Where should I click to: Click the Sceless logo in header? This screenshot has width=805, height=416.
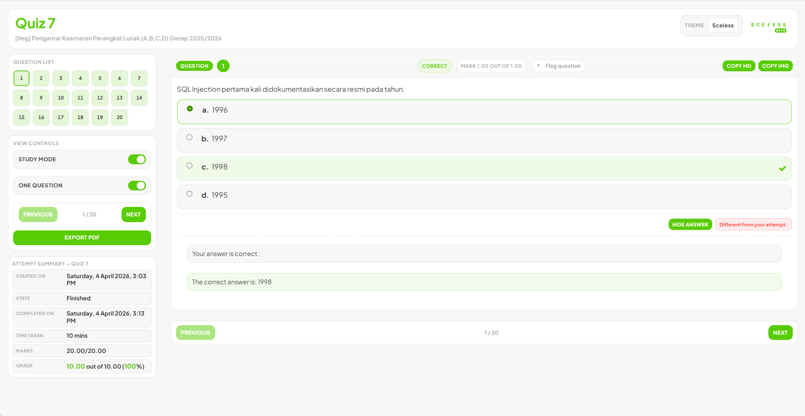(768, 27)
